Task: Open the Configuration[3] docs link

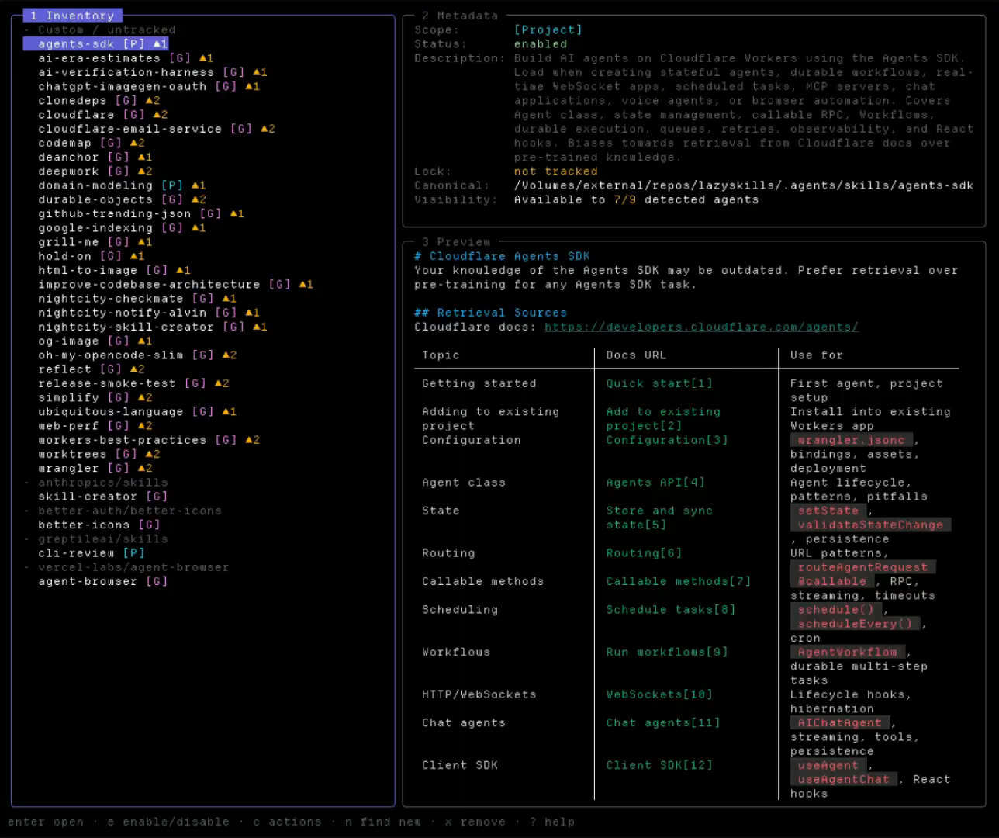Action: coord(667,440)
